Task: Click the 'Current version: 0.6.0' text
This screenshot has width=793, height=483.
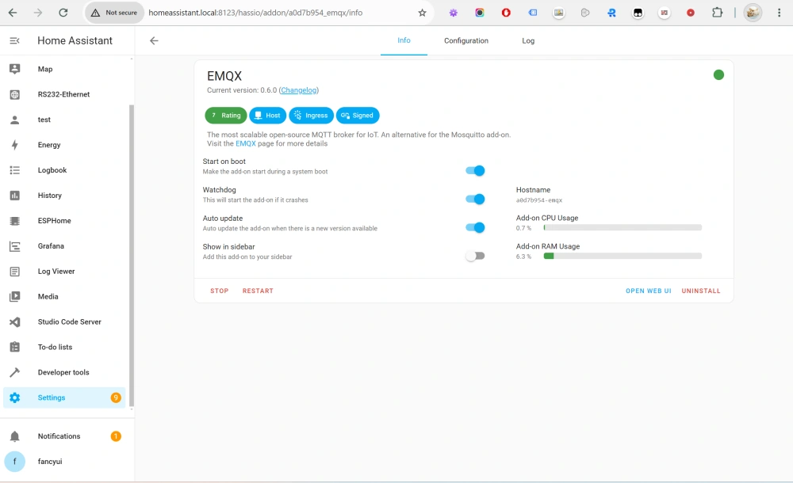Action: pos(242,90)
